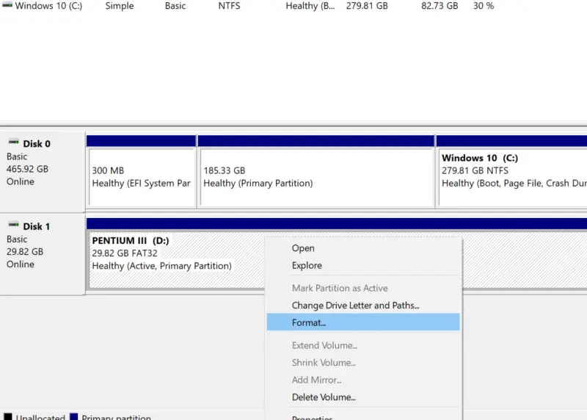This screenshot has height=420, width=587.
Task: Click the Disk 1 drive icon
Action: [13, 225]
